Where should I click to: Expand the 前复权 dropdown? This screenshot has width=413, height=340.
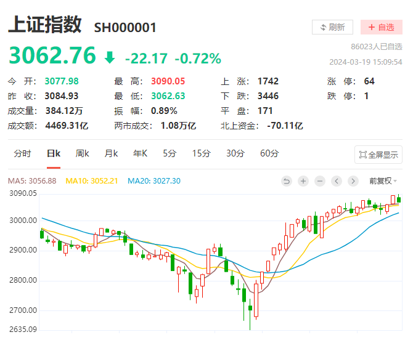coord(383,181)
